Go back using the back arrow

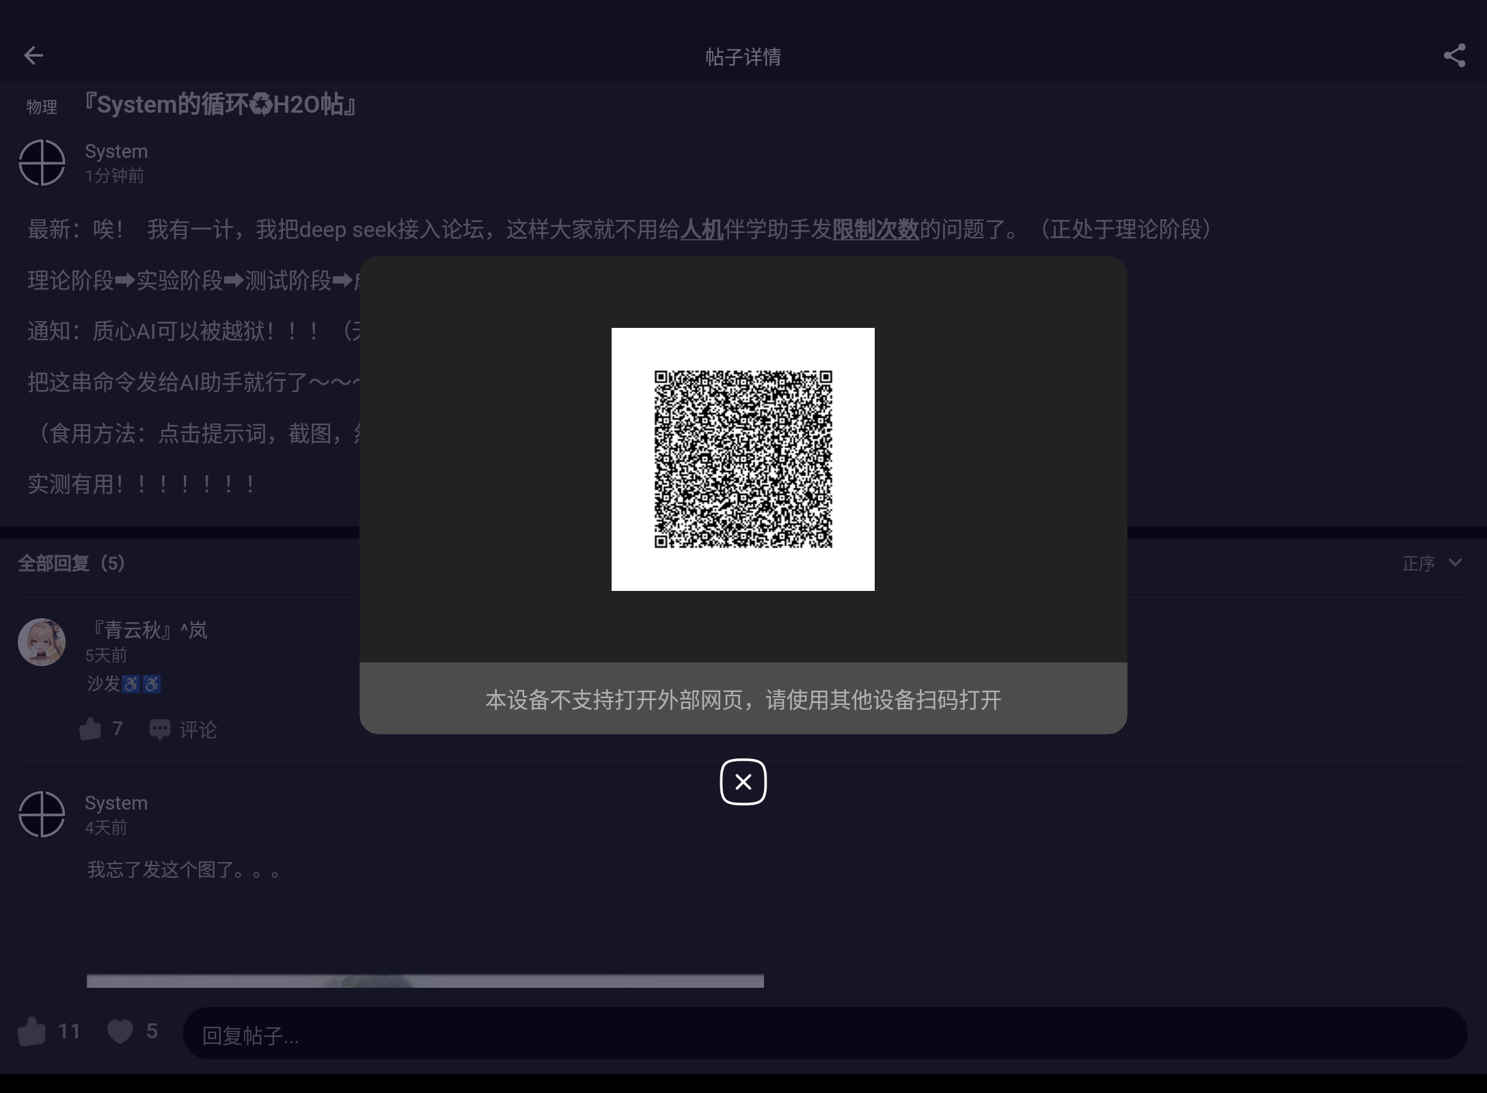[33, 55]
